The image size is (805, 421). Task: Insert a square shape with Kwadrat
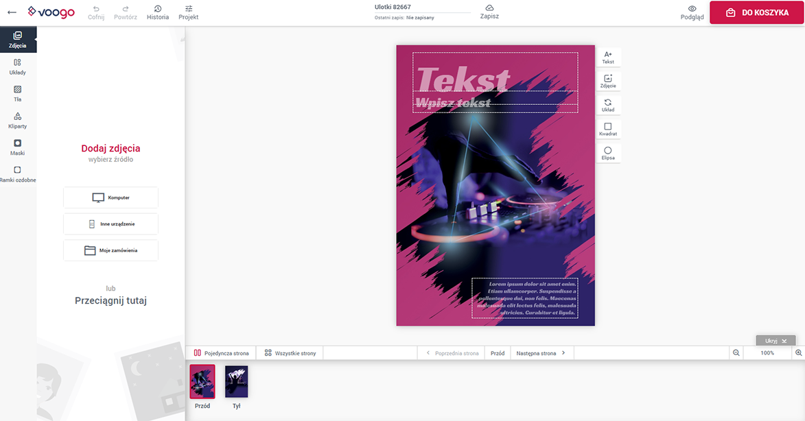pyautogui.click(x=608, y=130)
